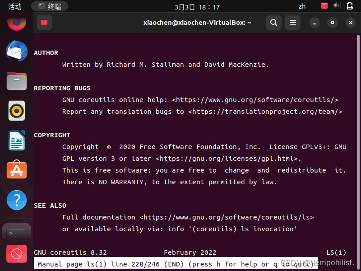Open the Help question-mark dock icon
Image resolution: width=361 pixels, height=271 pixels.
tap(17, 200)
